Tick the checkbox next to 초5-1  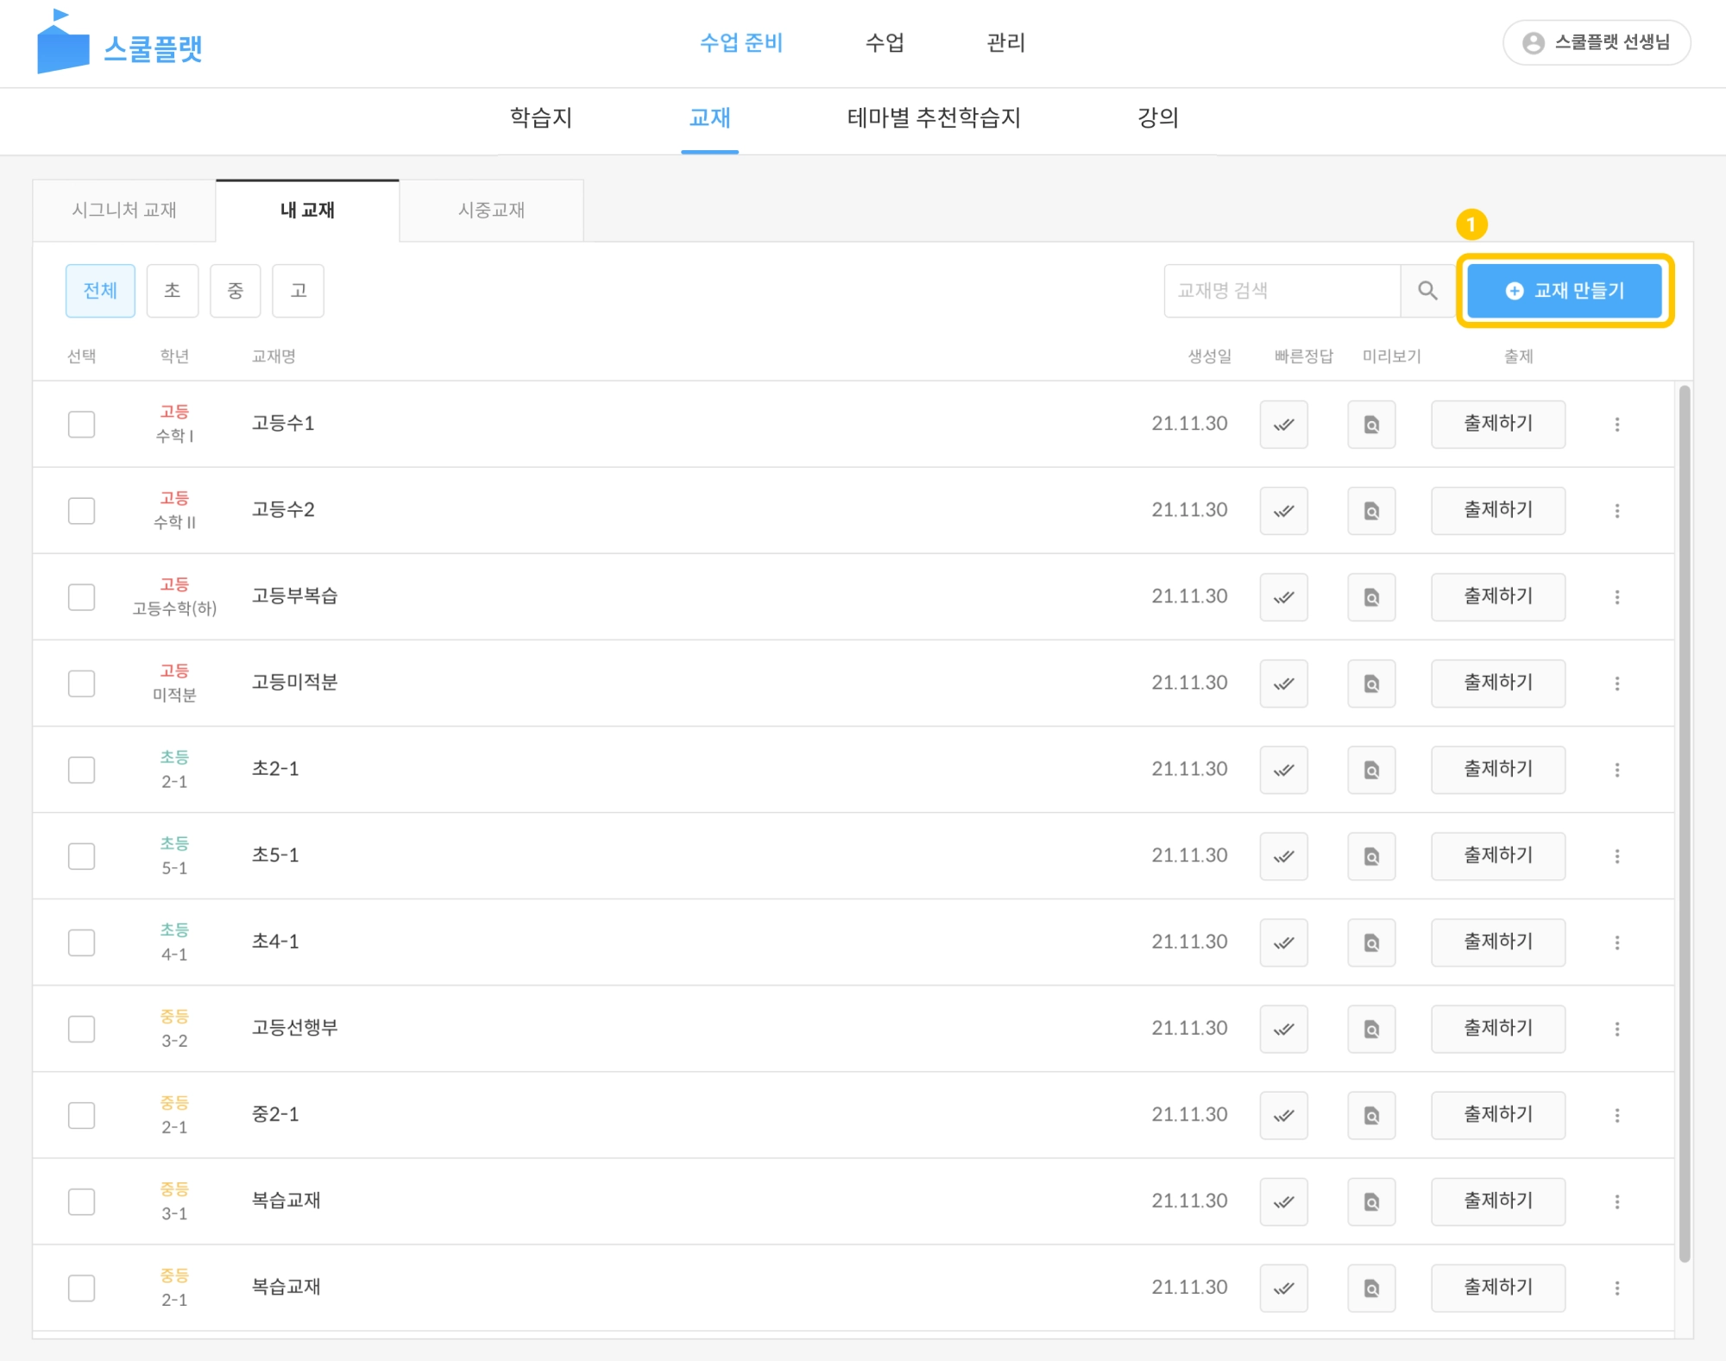(x=82, y=855)
